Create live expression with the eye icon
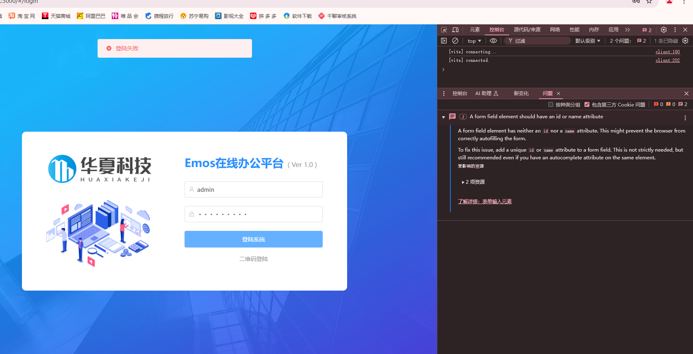 [493, 41]
